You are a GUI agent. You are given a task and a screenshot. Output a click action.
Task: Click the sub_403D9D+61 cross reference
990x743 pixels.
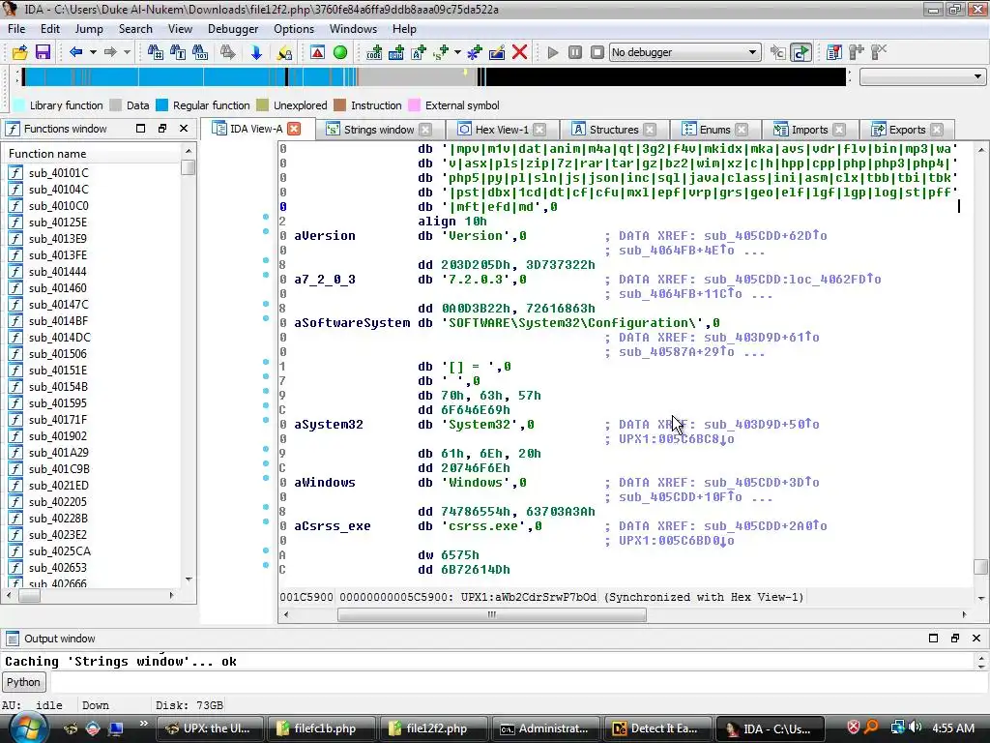[x=762, y=338]
